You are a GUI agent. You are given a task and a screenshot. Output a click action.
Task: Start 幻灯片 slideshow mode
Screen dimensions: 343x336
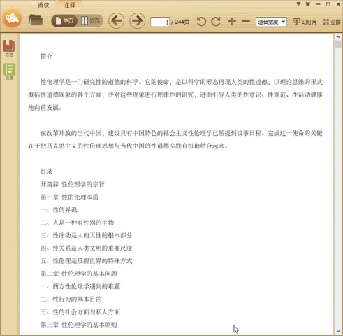(x=305, y=22)
